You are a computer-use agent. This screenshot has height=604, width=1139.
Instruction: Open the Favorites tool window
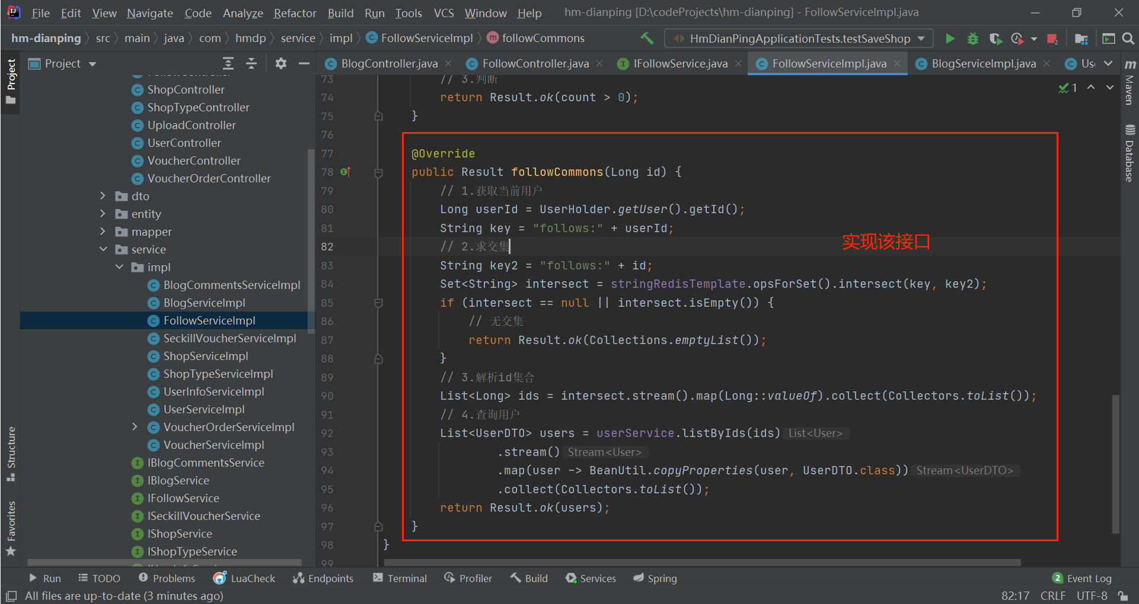pos(11,528)
